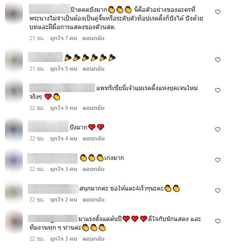See the 2 likes (ถูกใจ 2 คน) on the สนุกมากค่ะ comment
Screen dimensions: 226x248
point(63,199)
